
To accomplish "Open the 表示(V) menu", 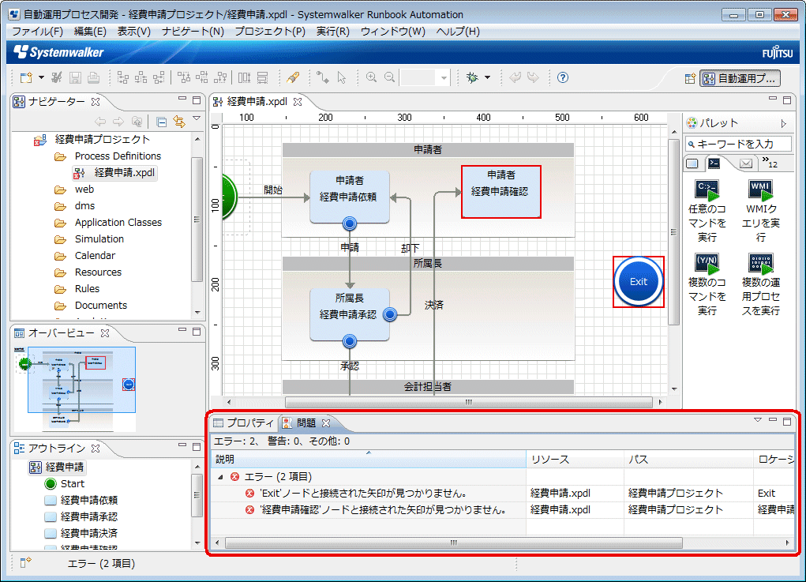I will tap(133, 32).
